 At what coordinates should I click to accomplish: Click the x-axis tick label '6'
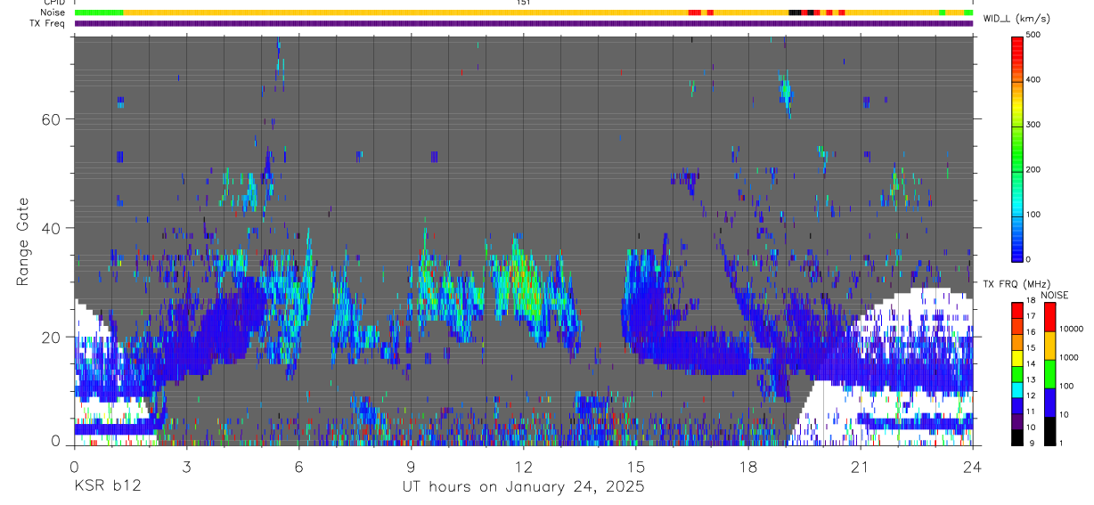[x=298, y=466]
